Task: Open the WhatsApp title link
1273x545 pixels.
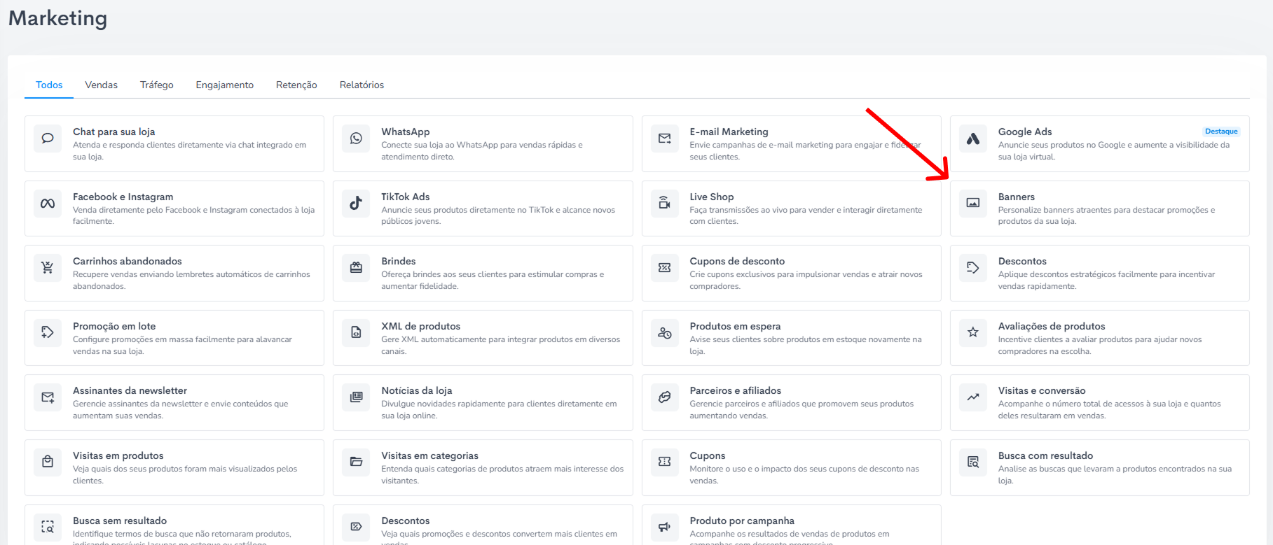Action: pos(405,132)
